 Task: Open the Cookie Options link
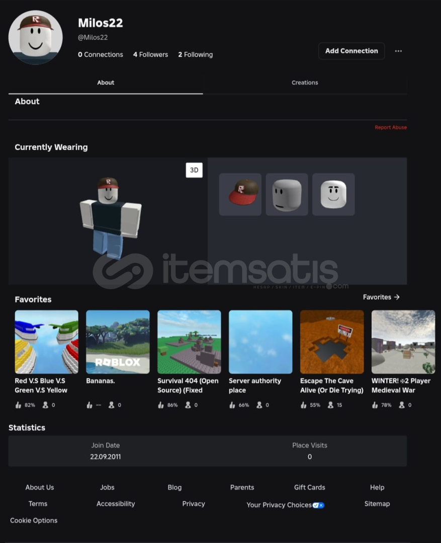point(34,520)
